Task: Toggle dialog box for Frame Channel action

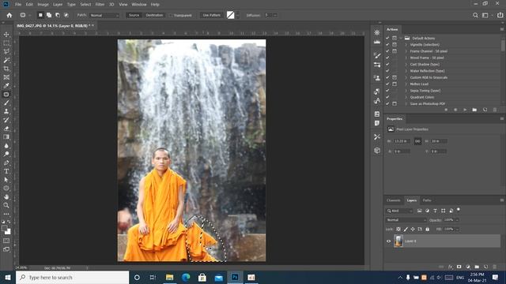Action: (395, 51)
